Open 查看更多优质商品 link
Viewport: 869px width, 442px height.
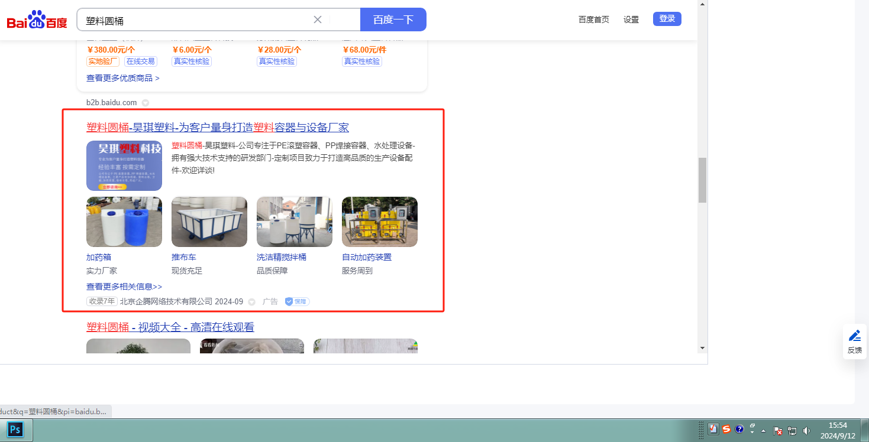tap(123, 78)
